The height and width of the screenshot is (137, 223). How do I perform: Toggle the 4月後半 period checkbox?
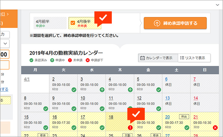pos(73,23)
